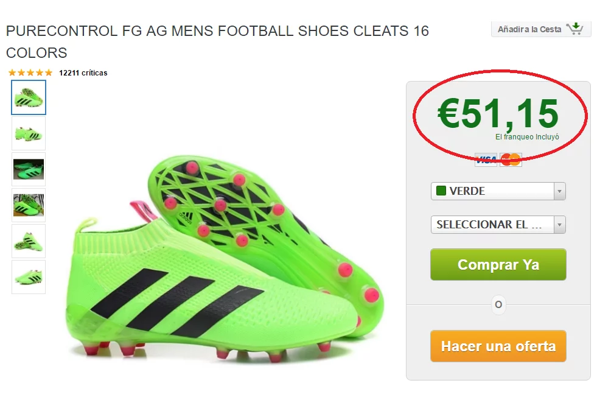Click the green color swatch beside VERDE
Screen dimensions: 597x414
click(441, 191)
